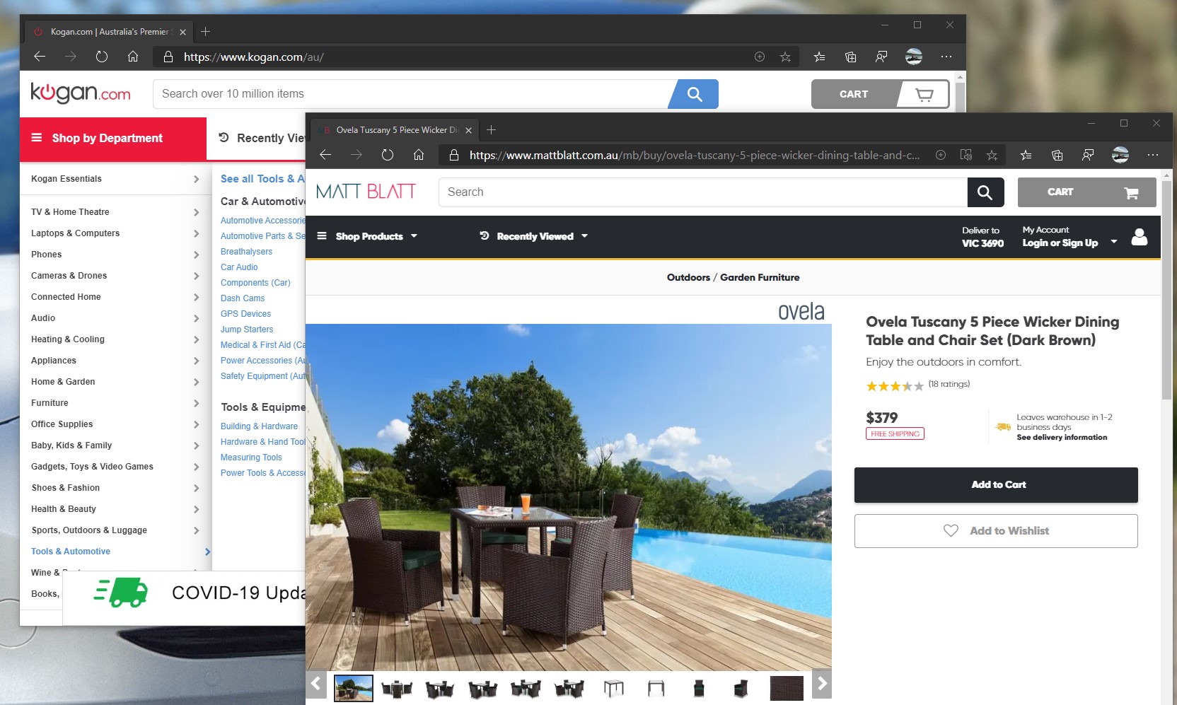Select Phones in Kogan department menu
The height and width of the screenshot is (705, 1177).
pos(47,255)
